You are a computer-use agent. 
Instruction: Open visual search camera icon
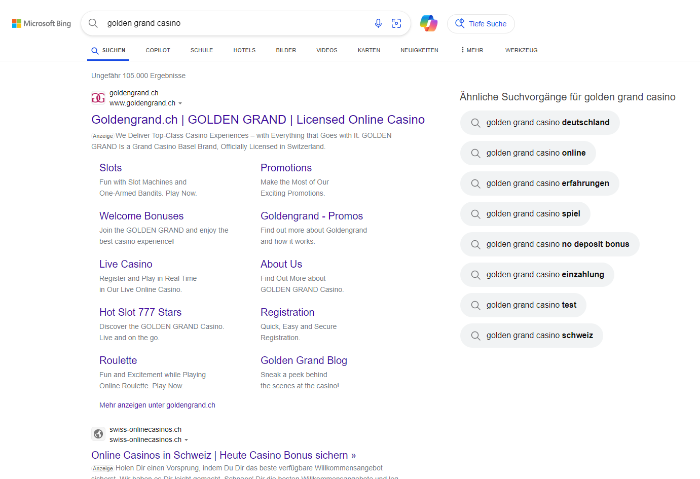pos(396,23)
